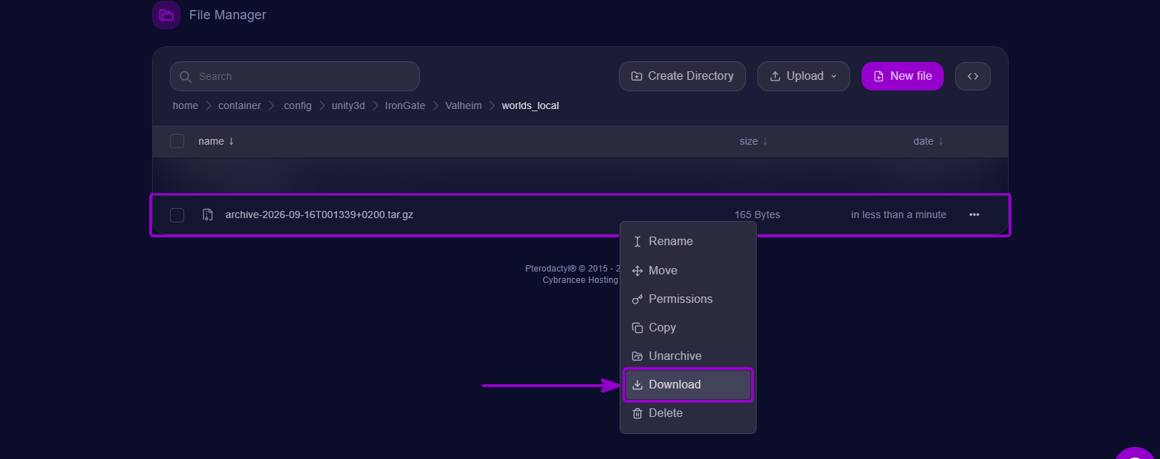
Task: Go to Valheim breadcrumb
Action: (463, 105)
